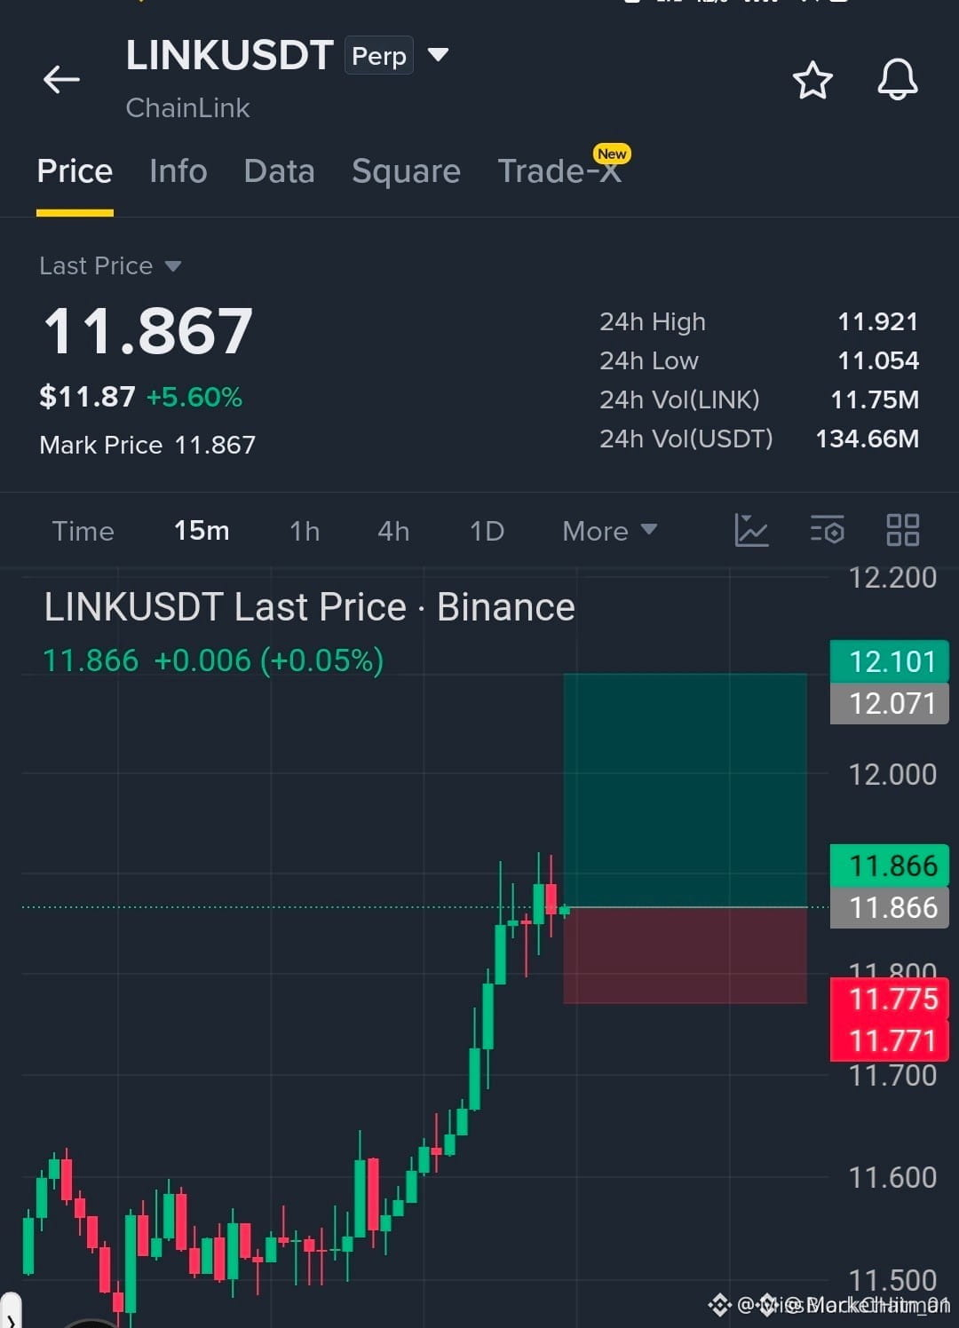959x1328 pixels.
Task: Open price alerts via the bell icon
Action: (898, 80)
